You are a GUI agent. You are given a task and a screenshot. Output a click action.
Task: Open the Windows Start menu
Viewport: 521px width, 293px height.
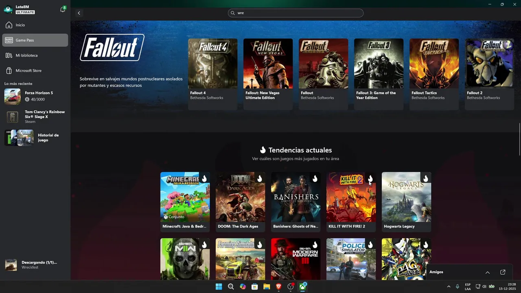click(219, 286)
